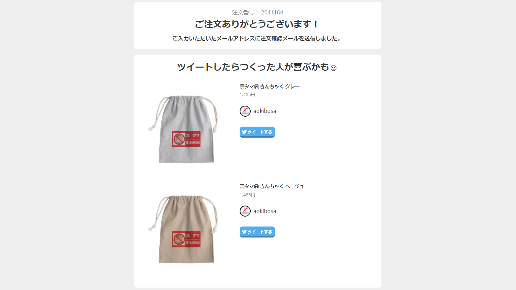Click the smiley face emoji in the heading

333,68
